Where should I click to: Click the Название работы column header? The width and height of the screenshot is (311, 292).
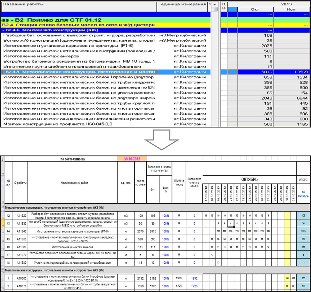pos(79,6)
